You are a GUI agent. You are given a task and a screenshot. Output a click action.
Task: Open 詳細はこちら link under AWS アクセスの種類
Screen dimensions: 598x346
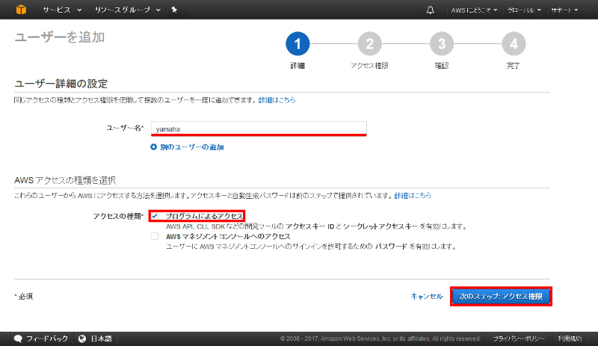413,195
